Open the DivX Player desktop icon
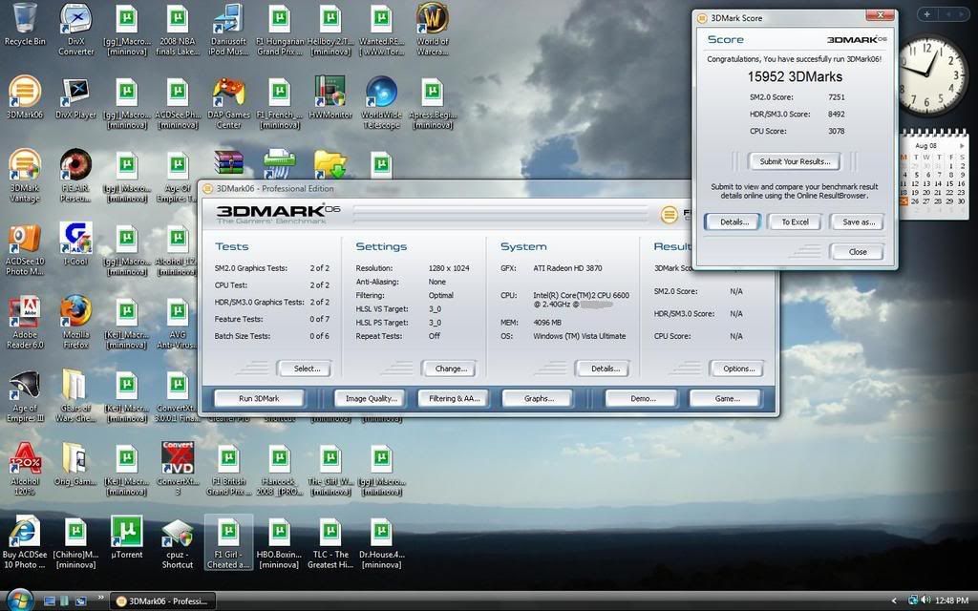This screenshot has height=611, width=978. (x=76, y=96)
